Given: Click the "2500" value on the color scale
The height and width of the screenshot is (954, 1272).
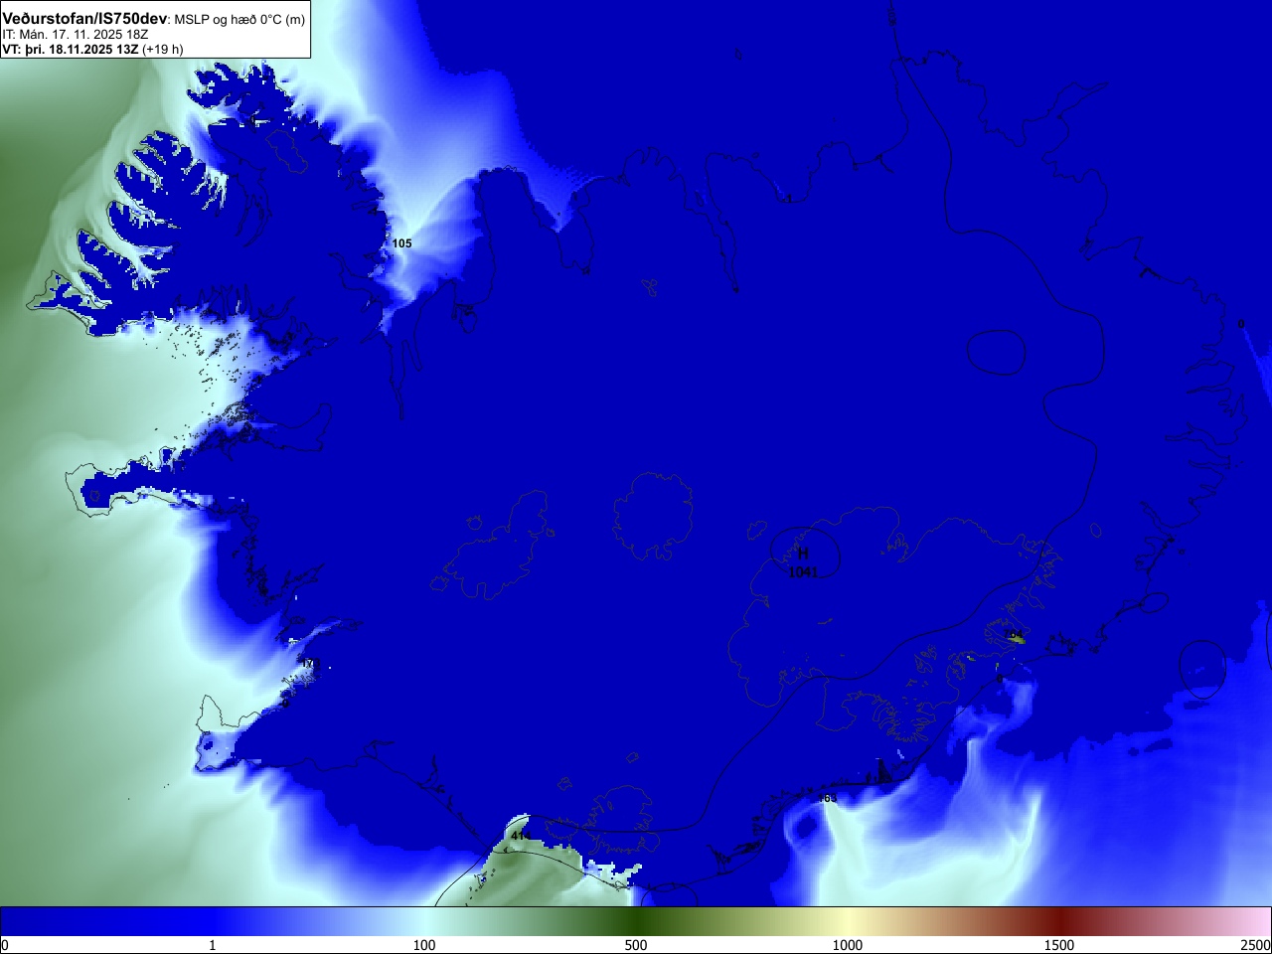Looking at the screenshot, I should point(1256,945).
